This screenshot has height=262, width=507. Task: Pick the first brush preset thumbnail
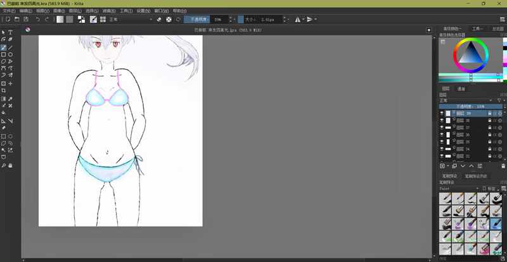coord(446,199)
